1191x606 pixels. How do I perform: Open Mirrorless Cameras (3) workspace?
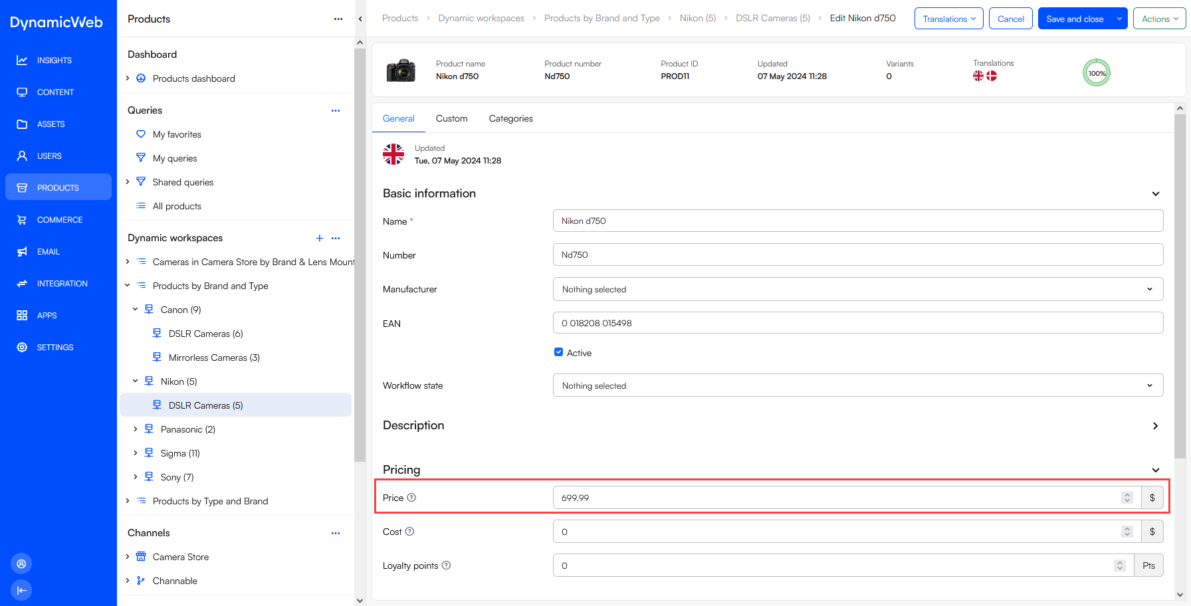click(x=214, y=357)
